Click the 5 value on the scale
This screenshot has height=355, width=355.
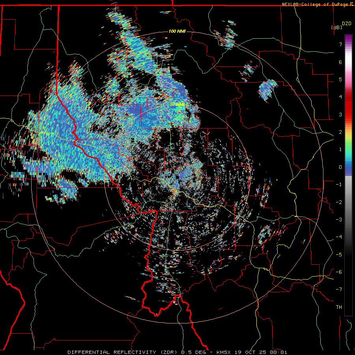(340, 79)
